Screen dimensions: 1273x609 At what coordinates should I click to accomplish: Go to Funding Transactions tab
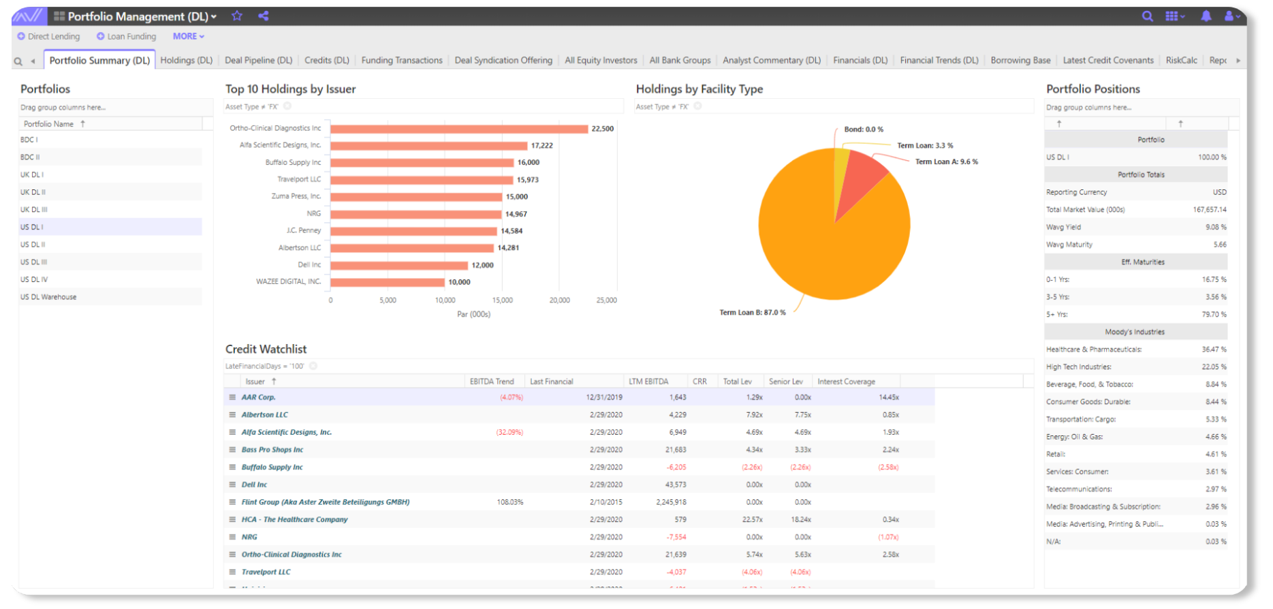(402, 60)
